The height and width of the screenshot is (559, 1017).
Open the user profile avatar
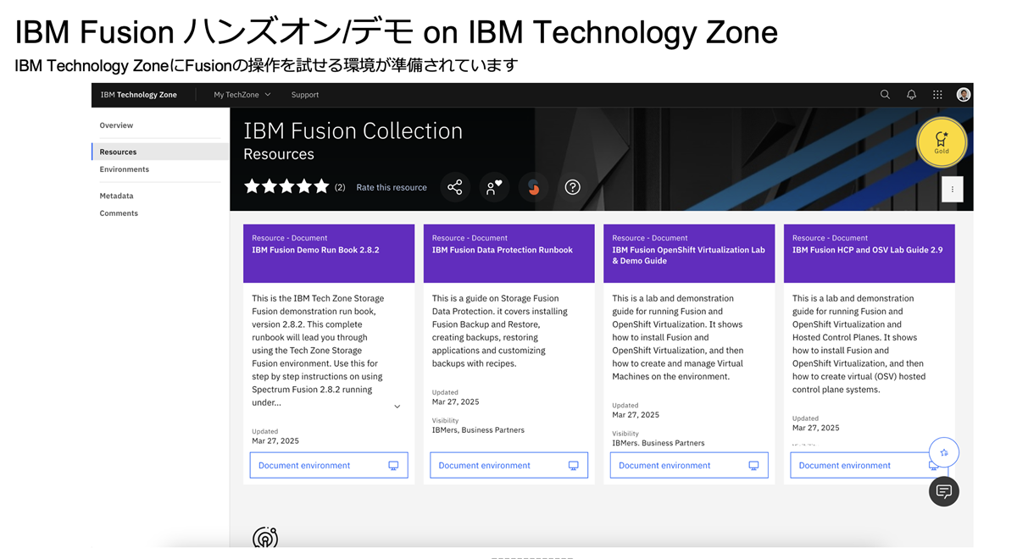tap(964, 95)
